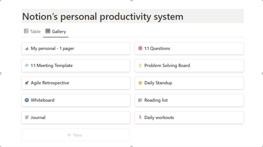Click the page title Notion's personal productivity system

(103, 17)
